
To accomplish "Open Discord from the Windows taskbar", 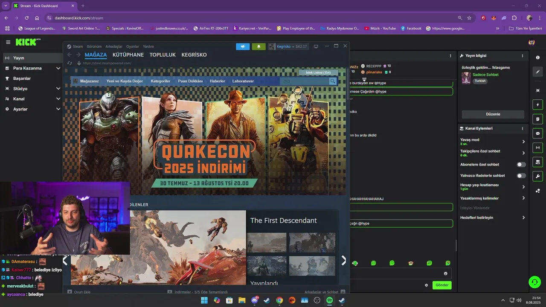I will (255, 300).
